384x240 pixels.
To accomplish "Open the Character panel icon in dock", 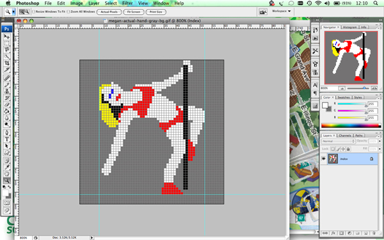I will point(315,85).
